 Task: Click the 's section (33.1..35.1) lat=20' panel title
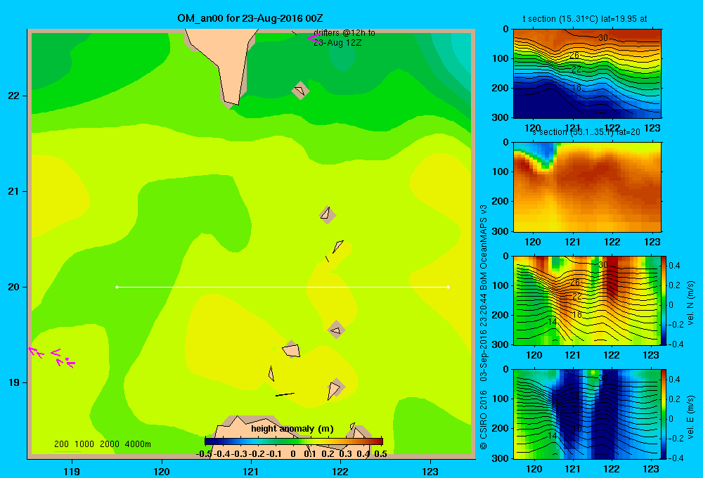586,132
